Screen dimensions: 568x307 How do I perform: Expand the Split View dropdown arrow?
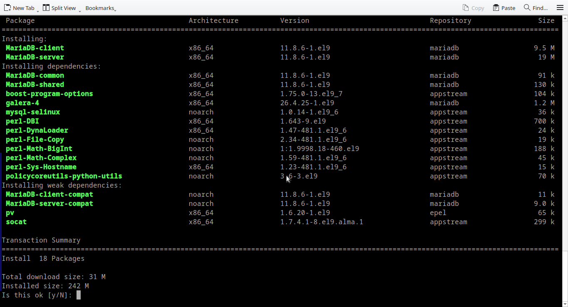tap(80, 10)
